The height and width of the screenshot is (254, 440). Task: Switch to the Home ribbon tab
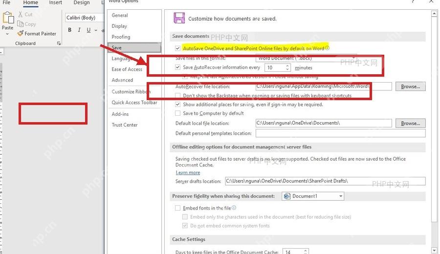[31, 2]
